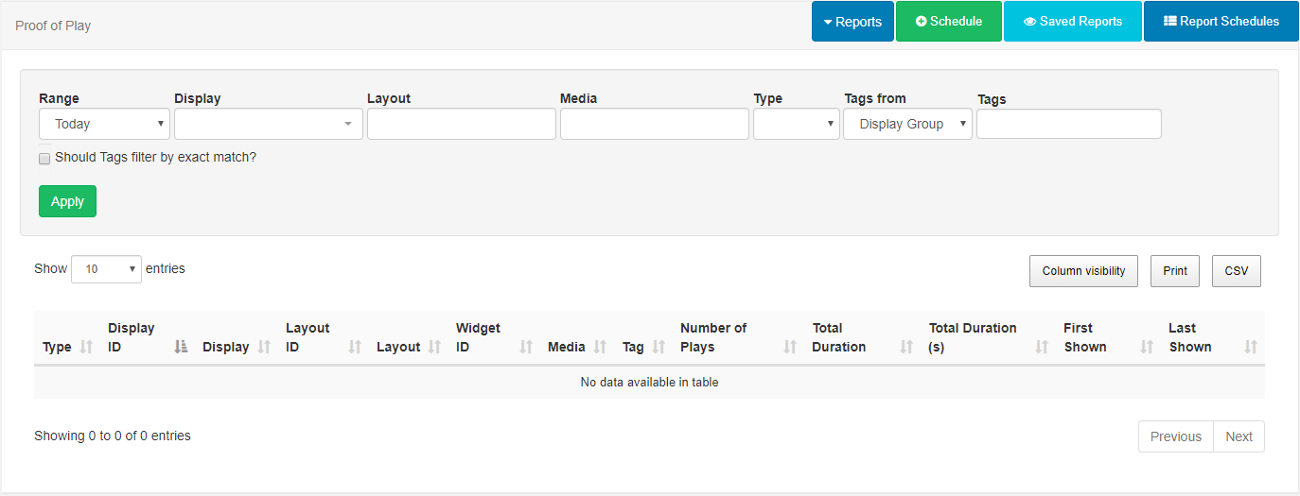Sort by Layout ID column icon

click(x=355, y=347)
